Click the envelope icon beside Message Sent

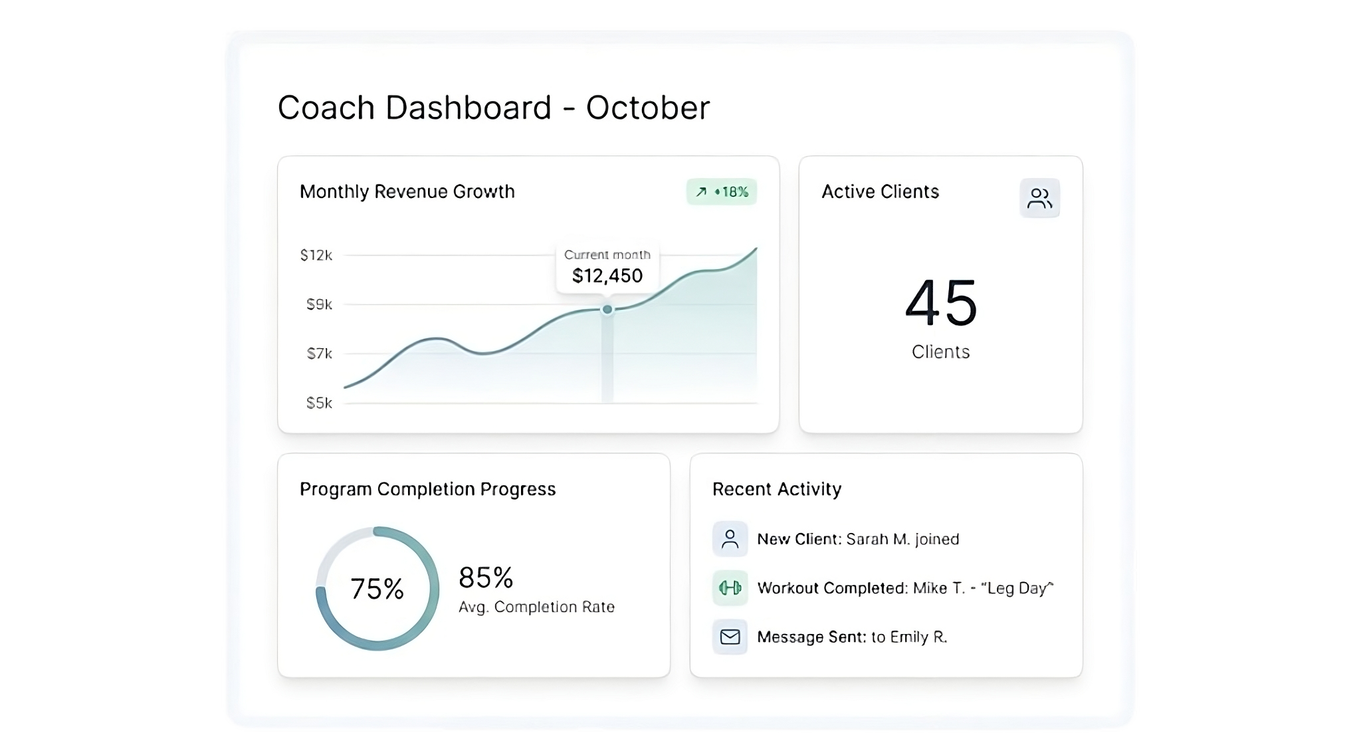[x=730, y=636]
